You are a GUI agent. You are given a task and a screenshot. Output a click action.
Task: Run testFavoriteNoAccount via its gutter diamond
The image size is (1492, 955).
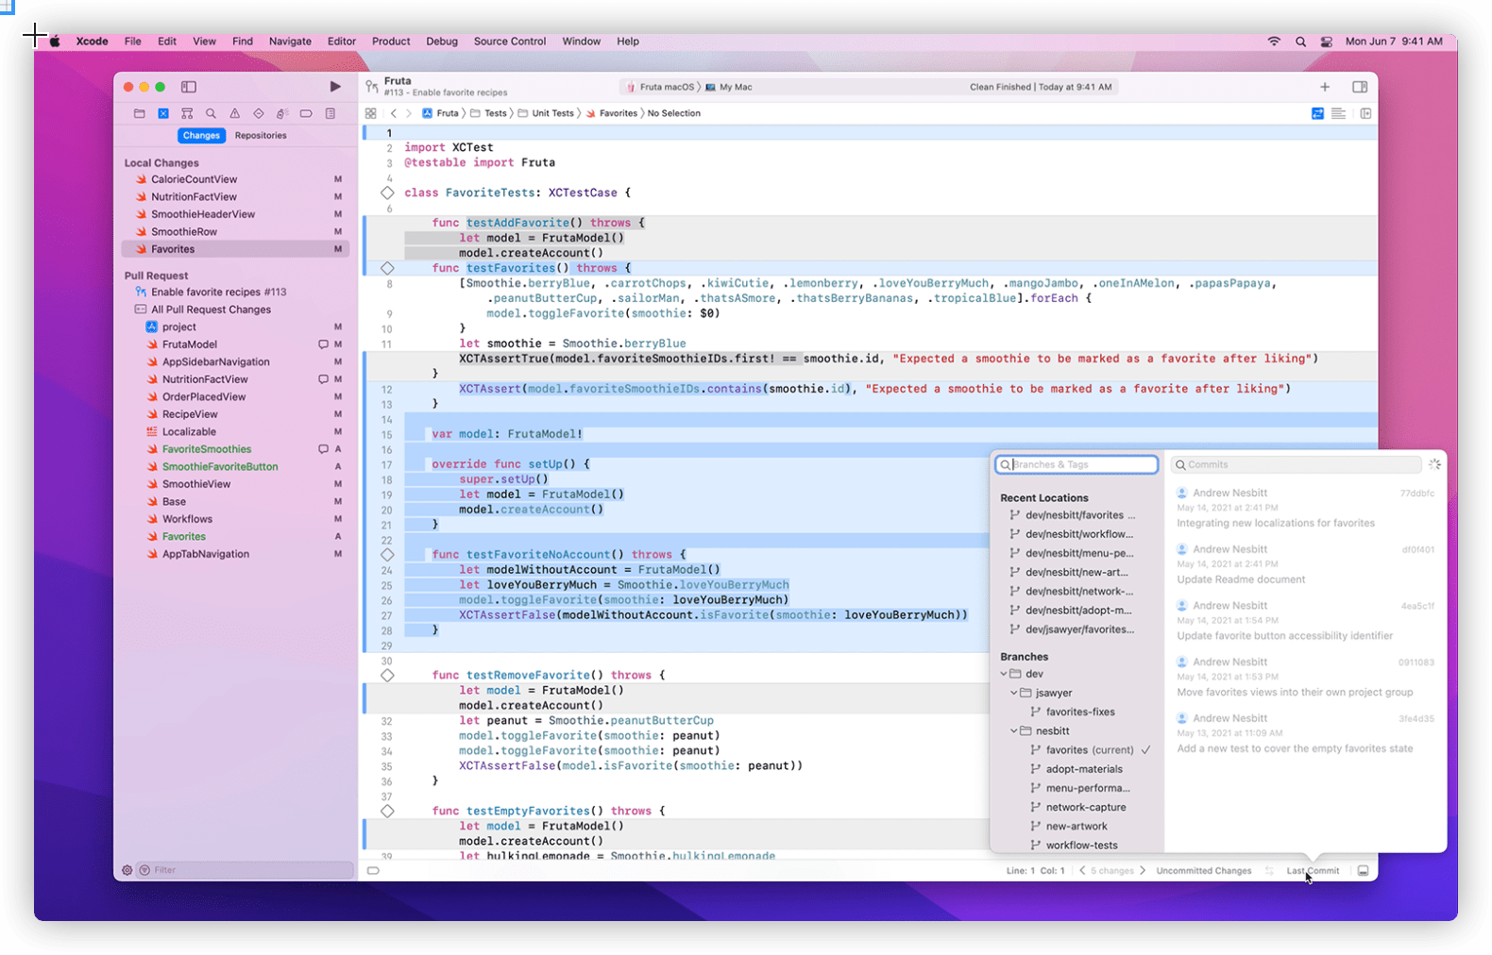tap(387, 555)
